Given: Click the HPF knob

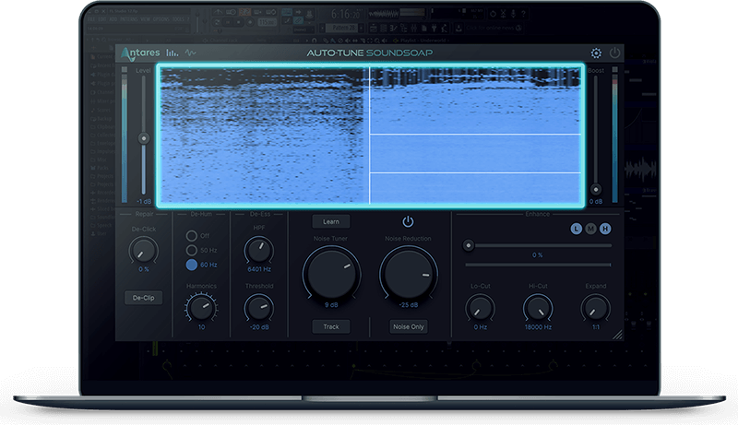Looking at the screenshot, I should [x=259, y=250].
